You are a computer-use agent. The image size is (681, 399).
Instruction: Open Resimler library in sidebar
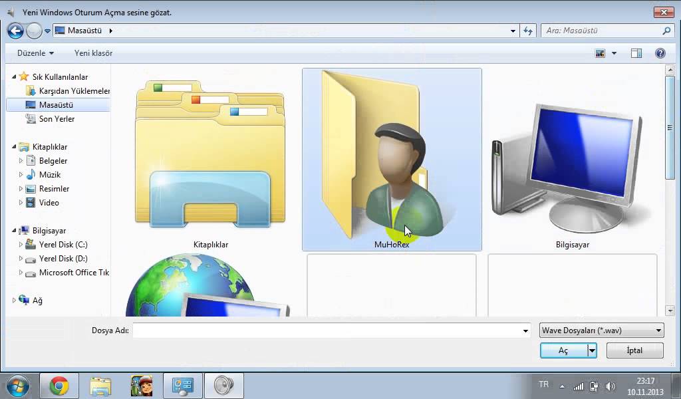click(x=55, y=188)
